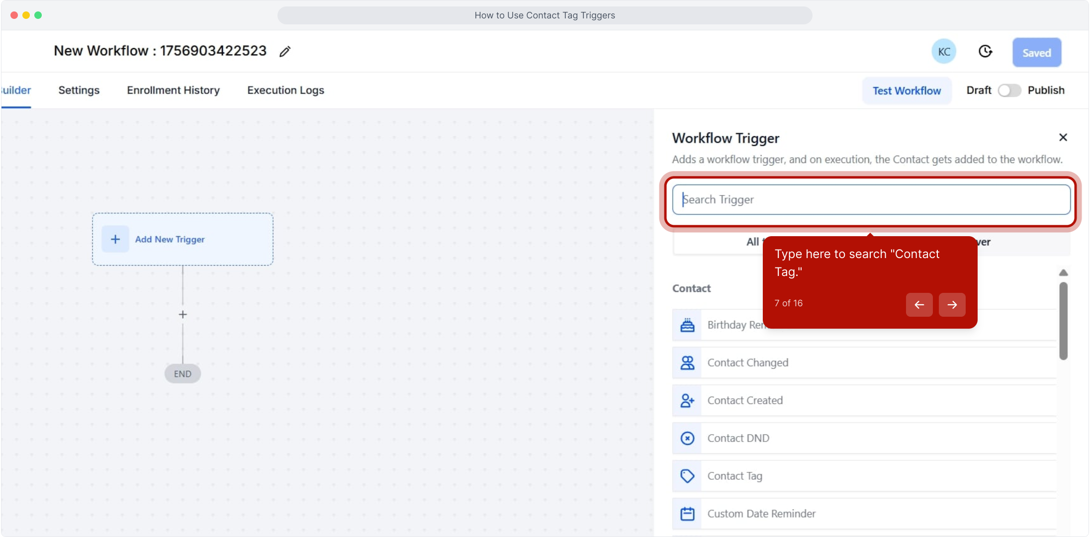Viewport: 1090px width, 537px height.
Task: Select the Contact Tag trigger icon
Action: (687, 476)
